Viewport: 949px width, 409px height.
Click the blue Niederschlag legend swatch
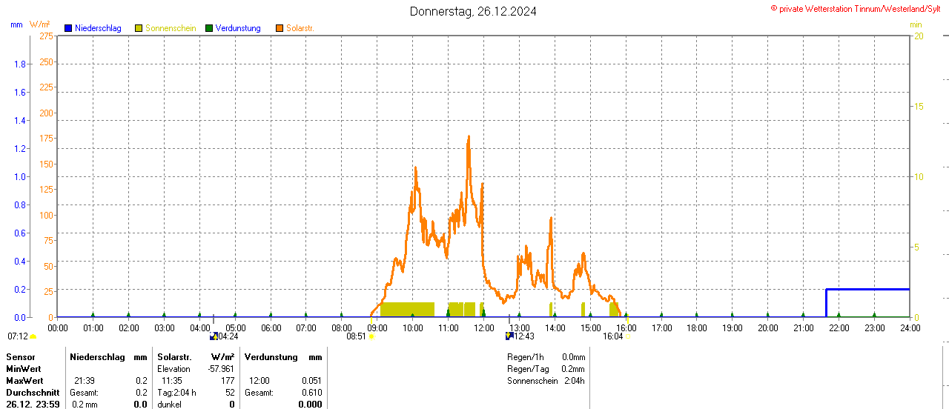(68, 28)
